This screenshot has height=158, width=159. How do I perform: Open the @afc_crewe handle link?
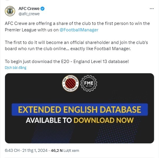pyautogui.click(x=29, y=14)
